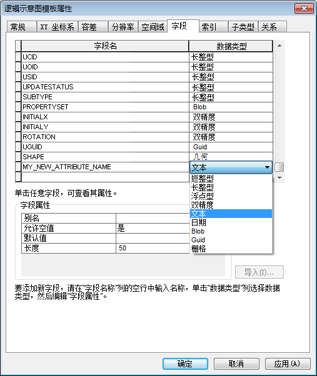Click the disabled 导入(I)... button
The width and height of the screenshot is (317, 376).
click(259, 272)
